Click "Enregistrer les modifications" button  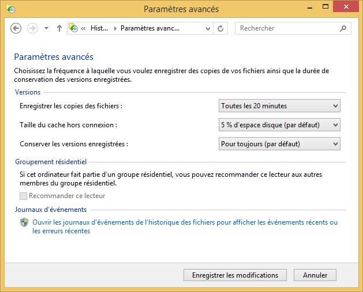click(235, 275)
